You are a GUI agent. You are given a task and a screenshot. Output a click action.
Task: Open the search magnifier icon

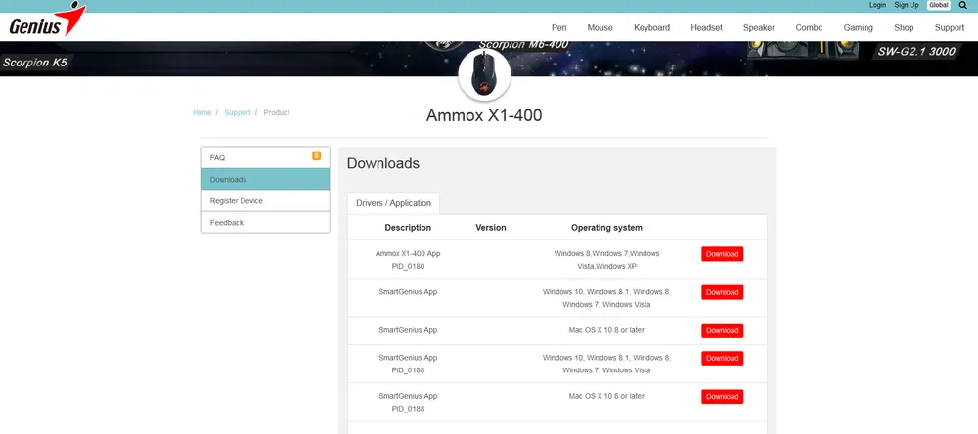pos(962,6)
